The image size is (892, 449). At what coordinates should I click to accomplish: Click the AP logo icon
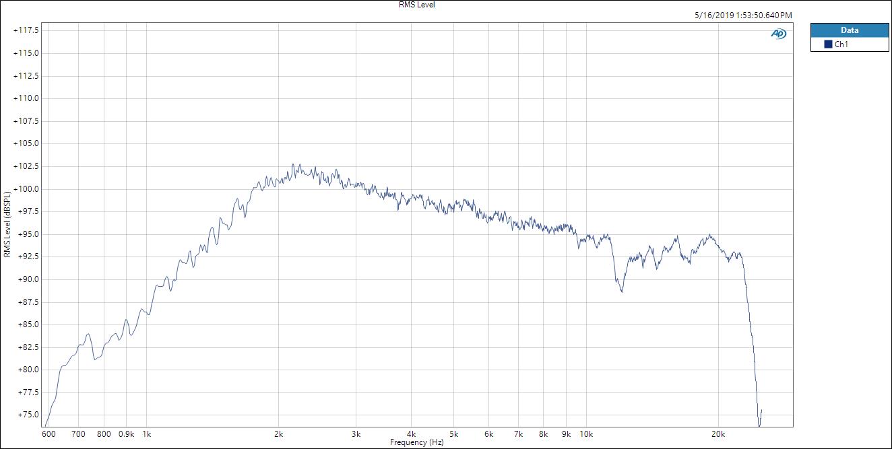[x=778, y=34]
